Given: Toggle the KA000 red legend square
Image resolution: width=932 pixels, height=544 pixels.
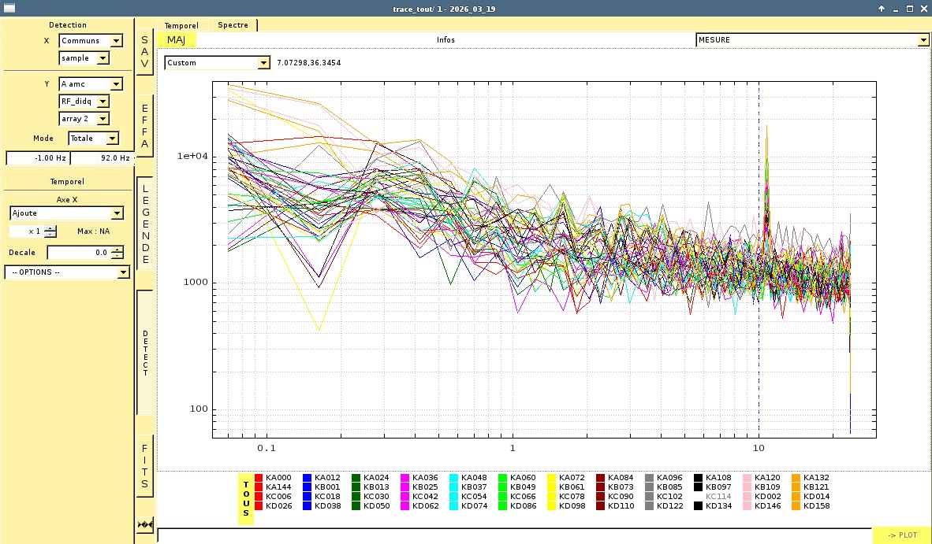Looking at the screenshot, I should 259,478.
